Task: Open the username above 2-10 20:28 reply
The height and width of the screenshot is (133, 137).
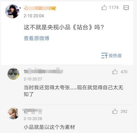Action: 32,111
